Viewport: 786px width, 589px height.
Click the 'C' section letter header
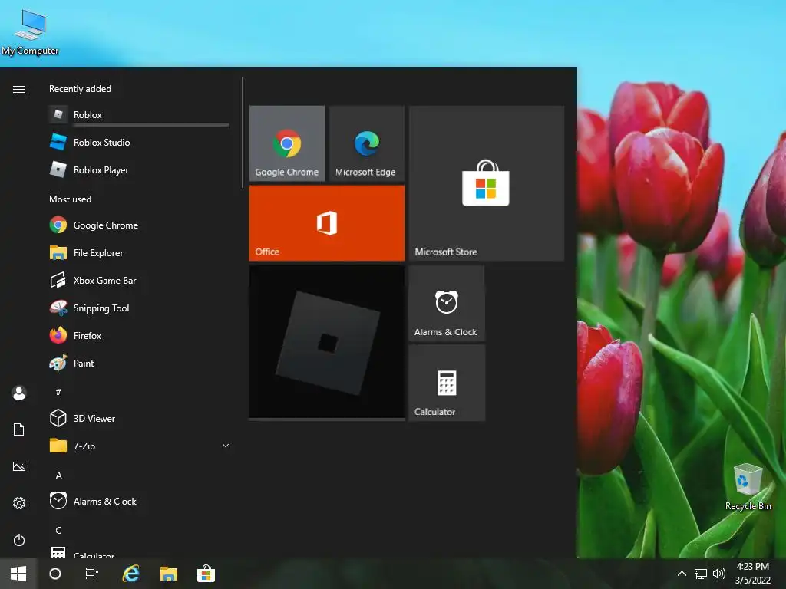[58, 531]
